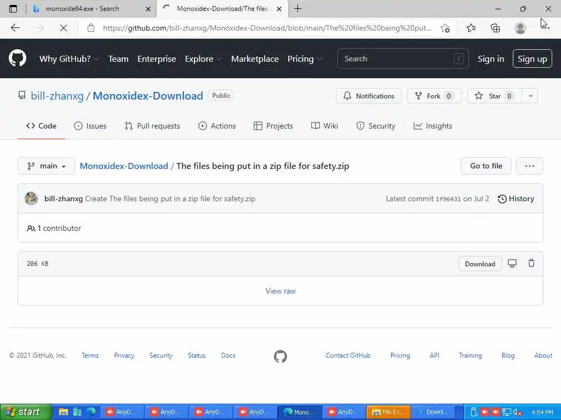View site info via the address bar lock icon
The height and width of the screenshot is (420, 561).
click(91, 28)
